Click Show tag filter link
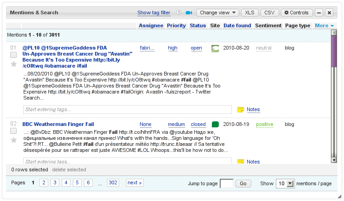344x201 pixels. tap(154, 13)
